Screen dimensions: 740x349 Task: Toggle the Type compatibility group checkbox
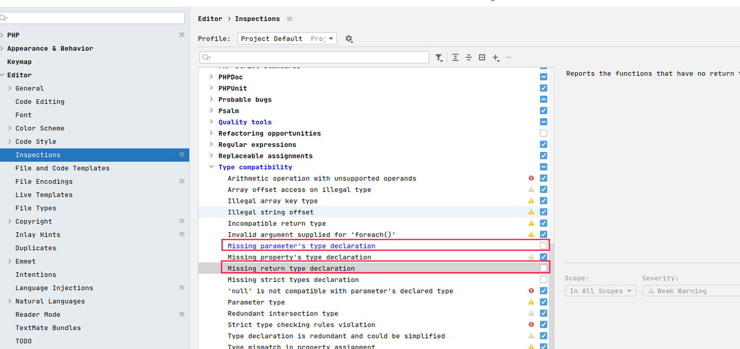(543, 167)
